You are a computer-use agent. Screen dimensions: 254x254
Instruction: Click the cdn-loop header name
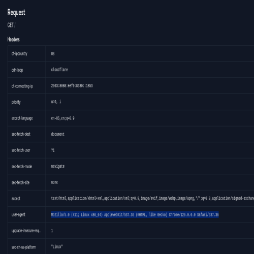coord(17,70)
